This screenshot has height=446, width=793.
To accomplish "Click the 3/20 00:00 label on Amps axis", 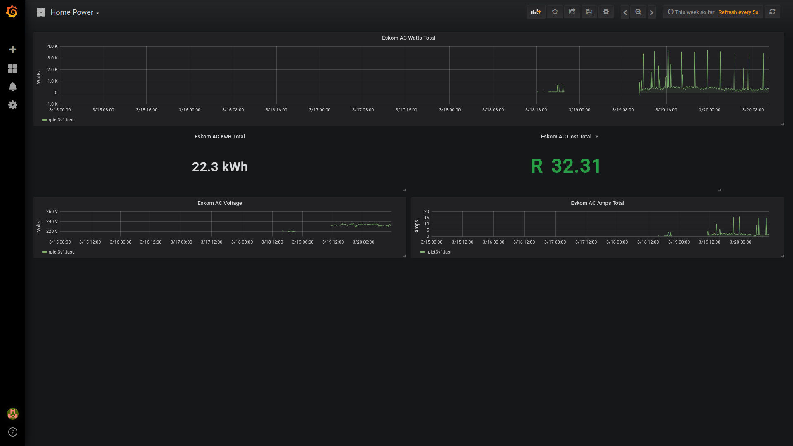I will [x=741, y=242].
